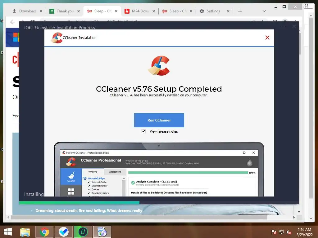This screenshot has height=238, width=318.
Task: Expand the Chrome tab search dropdown arrow
Action: (264, 11)
